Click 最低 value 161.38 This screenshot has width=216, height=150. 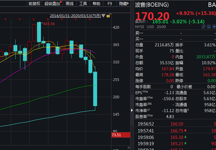(x=209, y=75)
